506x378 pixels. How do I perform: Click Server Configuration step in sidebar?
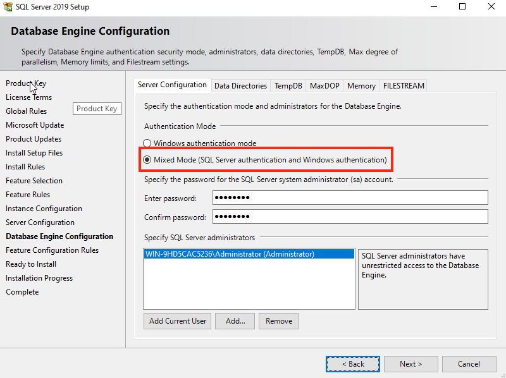[40, 223]
